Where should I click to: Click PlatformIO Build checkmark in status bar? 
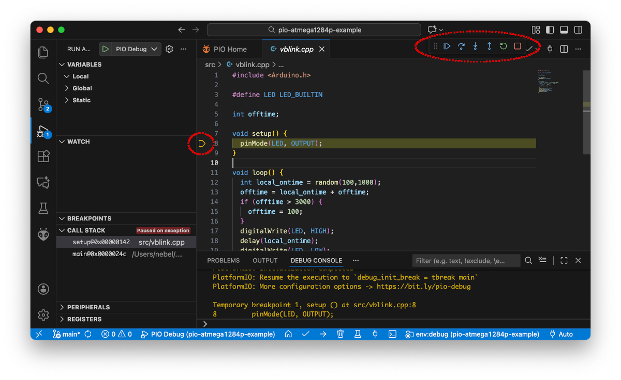click(x=306, y=334)
